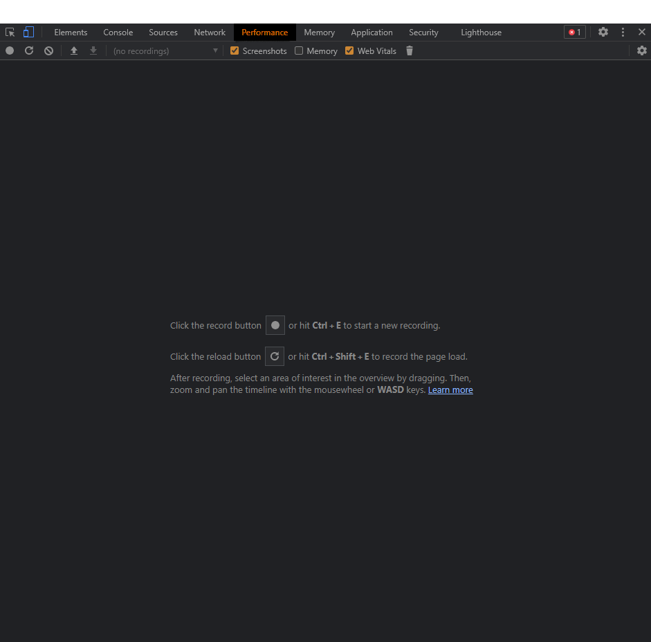Open the Lighthouse tab

pos(481,33)
